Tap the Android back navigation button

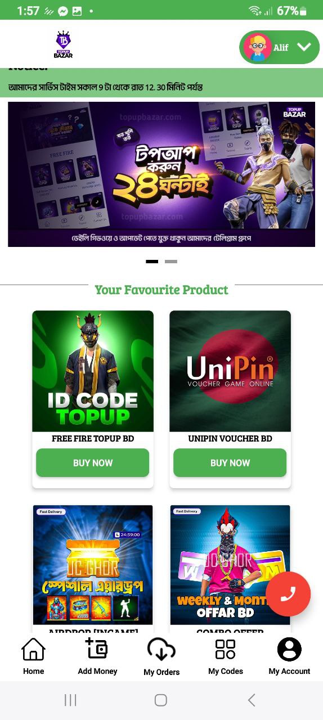click(252, 700)
